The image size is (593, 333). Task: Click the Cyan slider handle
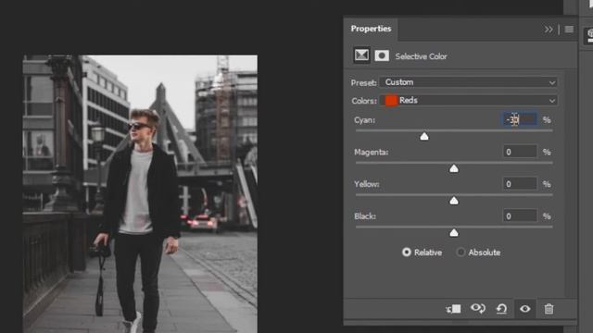[x=424, y=136]
